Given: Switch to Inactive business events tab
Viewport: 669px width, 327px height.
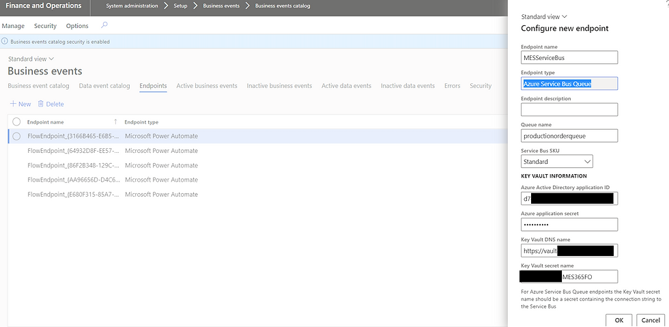Looking at the screenshot, I should tap(279, 86).
